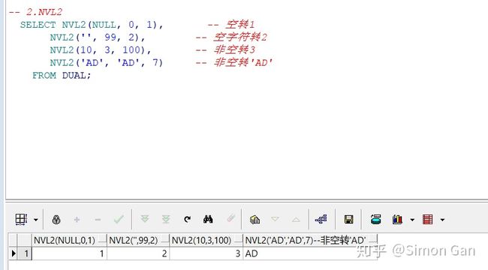Open find with the binoculars icon
Viewport: 488px width, 270px height.
coord(208,219)
